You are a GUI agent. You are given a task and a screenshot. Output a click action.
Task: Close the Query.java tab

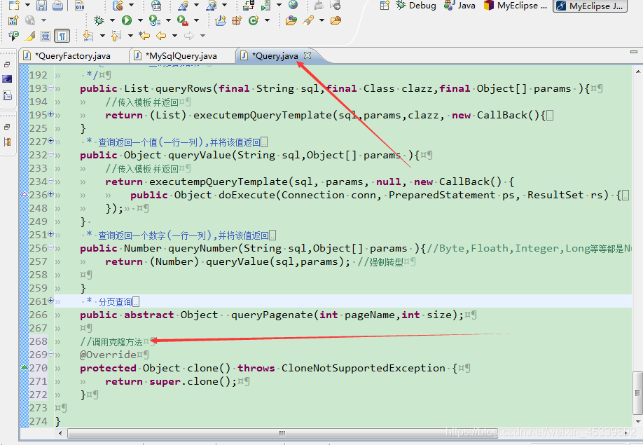pos(307,55)
